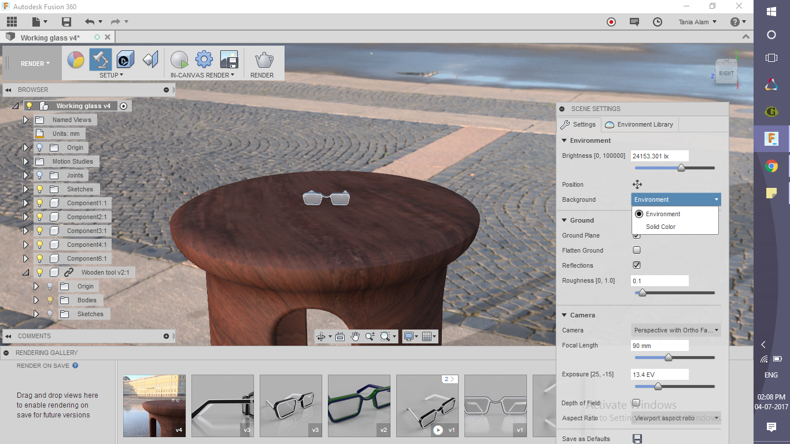Open Sticky Notes in taskbar
Viewport: 790px width, 444px height.
pos(771,193)
